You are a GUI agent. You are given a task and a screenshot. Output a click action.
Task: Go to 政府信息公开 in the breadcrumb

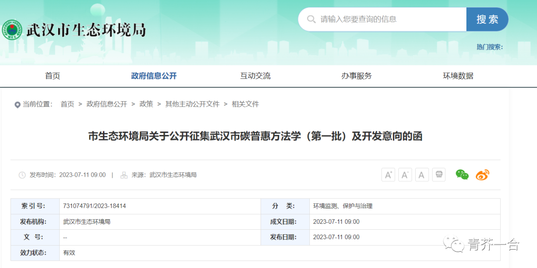tap(107, 104)
